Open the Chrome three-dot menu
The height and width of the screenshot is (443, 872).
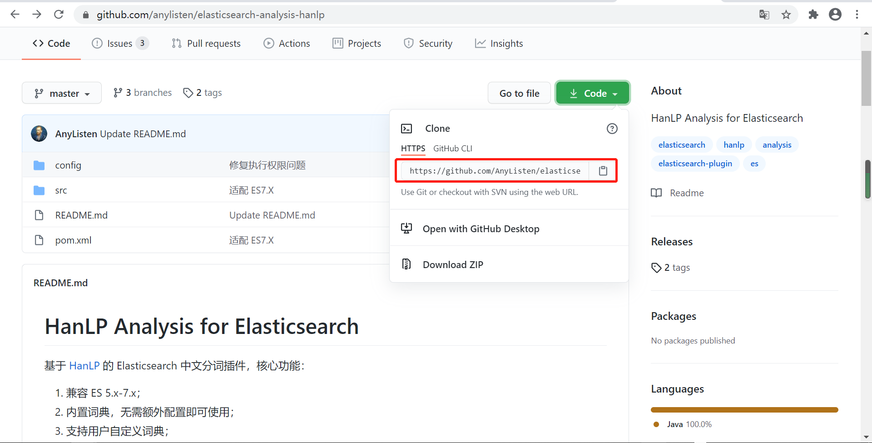pos(857,15)
